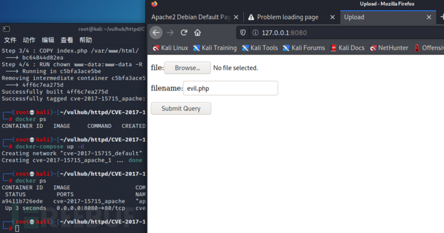
Task: Click terminal cursor at last prompt
Action: [17, 229]
